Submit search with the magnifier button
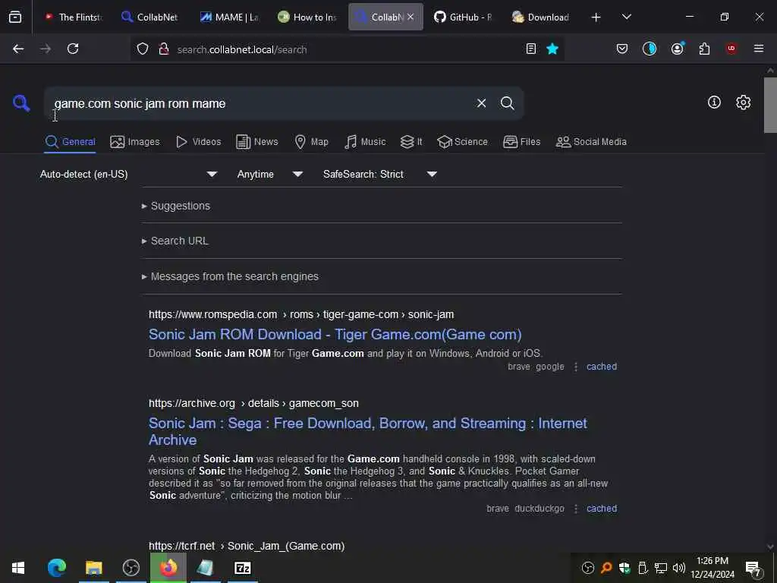 pos(507,103)
